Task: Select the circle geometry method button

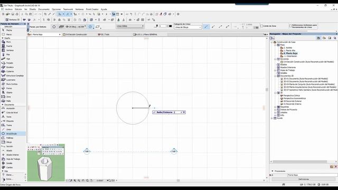Action: click(x=90, y=27)
